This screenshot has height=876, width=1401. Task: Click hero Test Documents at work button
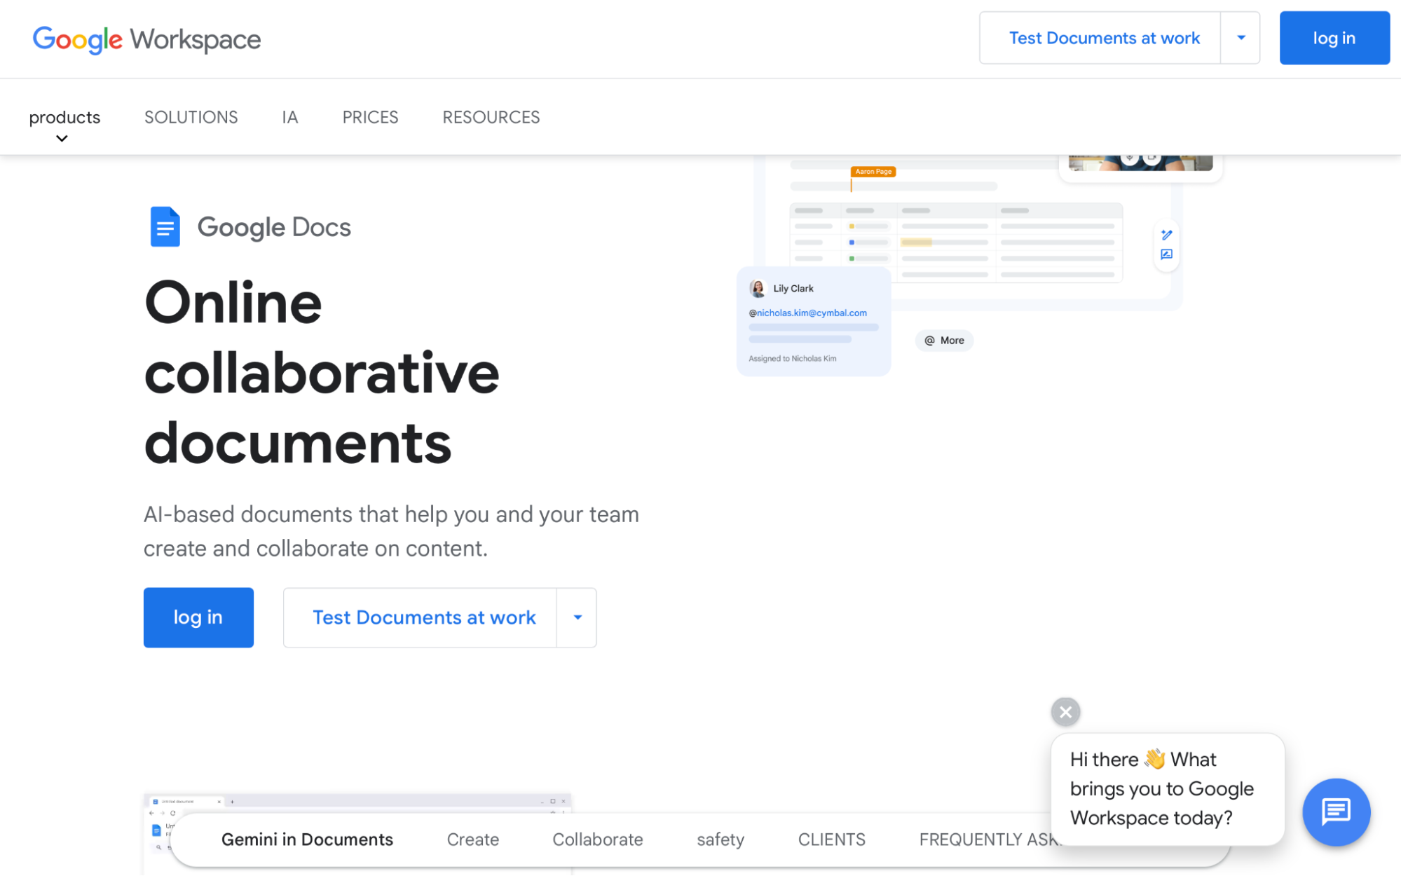[421, 617]
